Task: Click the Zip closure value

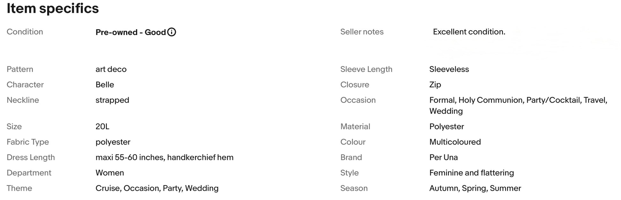Action: [x=435, y=85]
